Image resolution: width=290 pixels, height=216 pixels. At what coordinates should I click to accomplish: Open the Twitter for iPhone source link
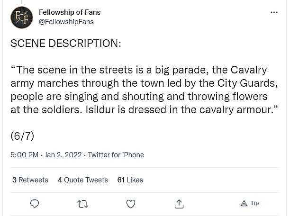pyautogui.click(x=116, y=155)
